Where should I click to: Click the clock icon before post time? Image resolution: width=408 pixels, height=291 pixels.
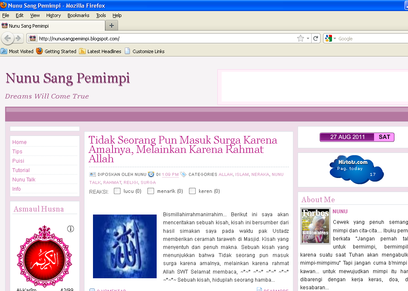[x=151, y=174]
